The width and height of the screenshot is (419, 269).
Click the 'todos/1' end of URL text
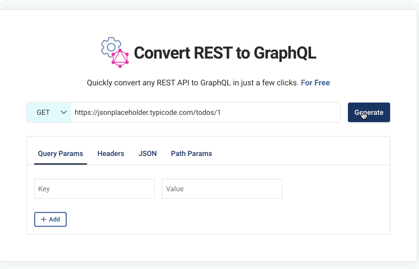208,113
